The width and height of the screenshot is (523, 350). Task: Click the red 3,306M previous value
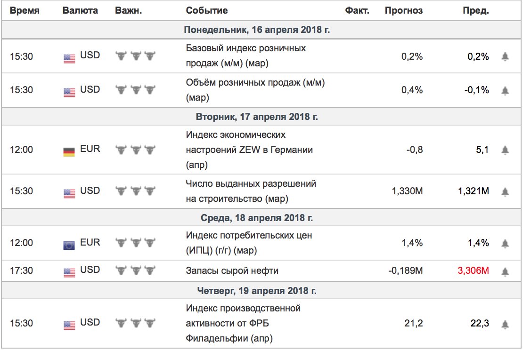(x=474, y=270)
